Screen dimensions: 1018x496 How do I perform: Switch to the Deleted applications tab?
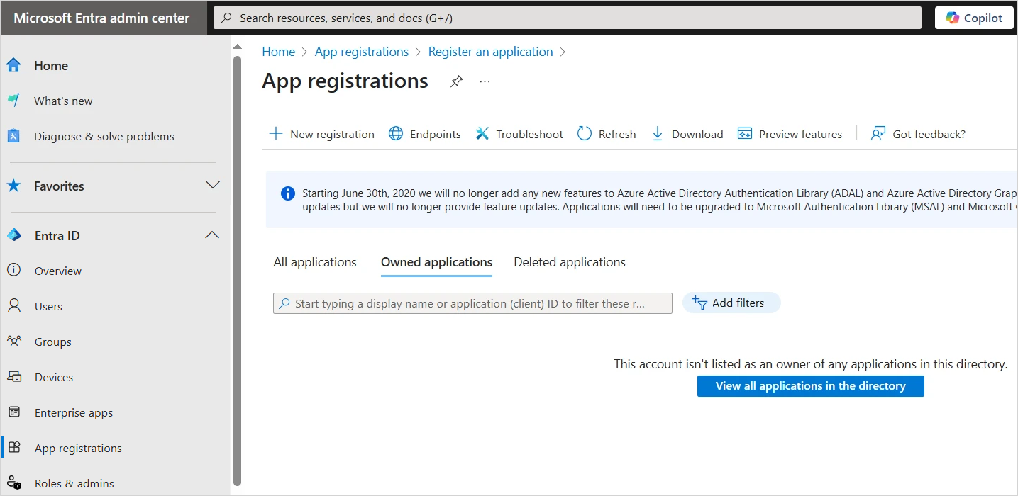[570, 262]
